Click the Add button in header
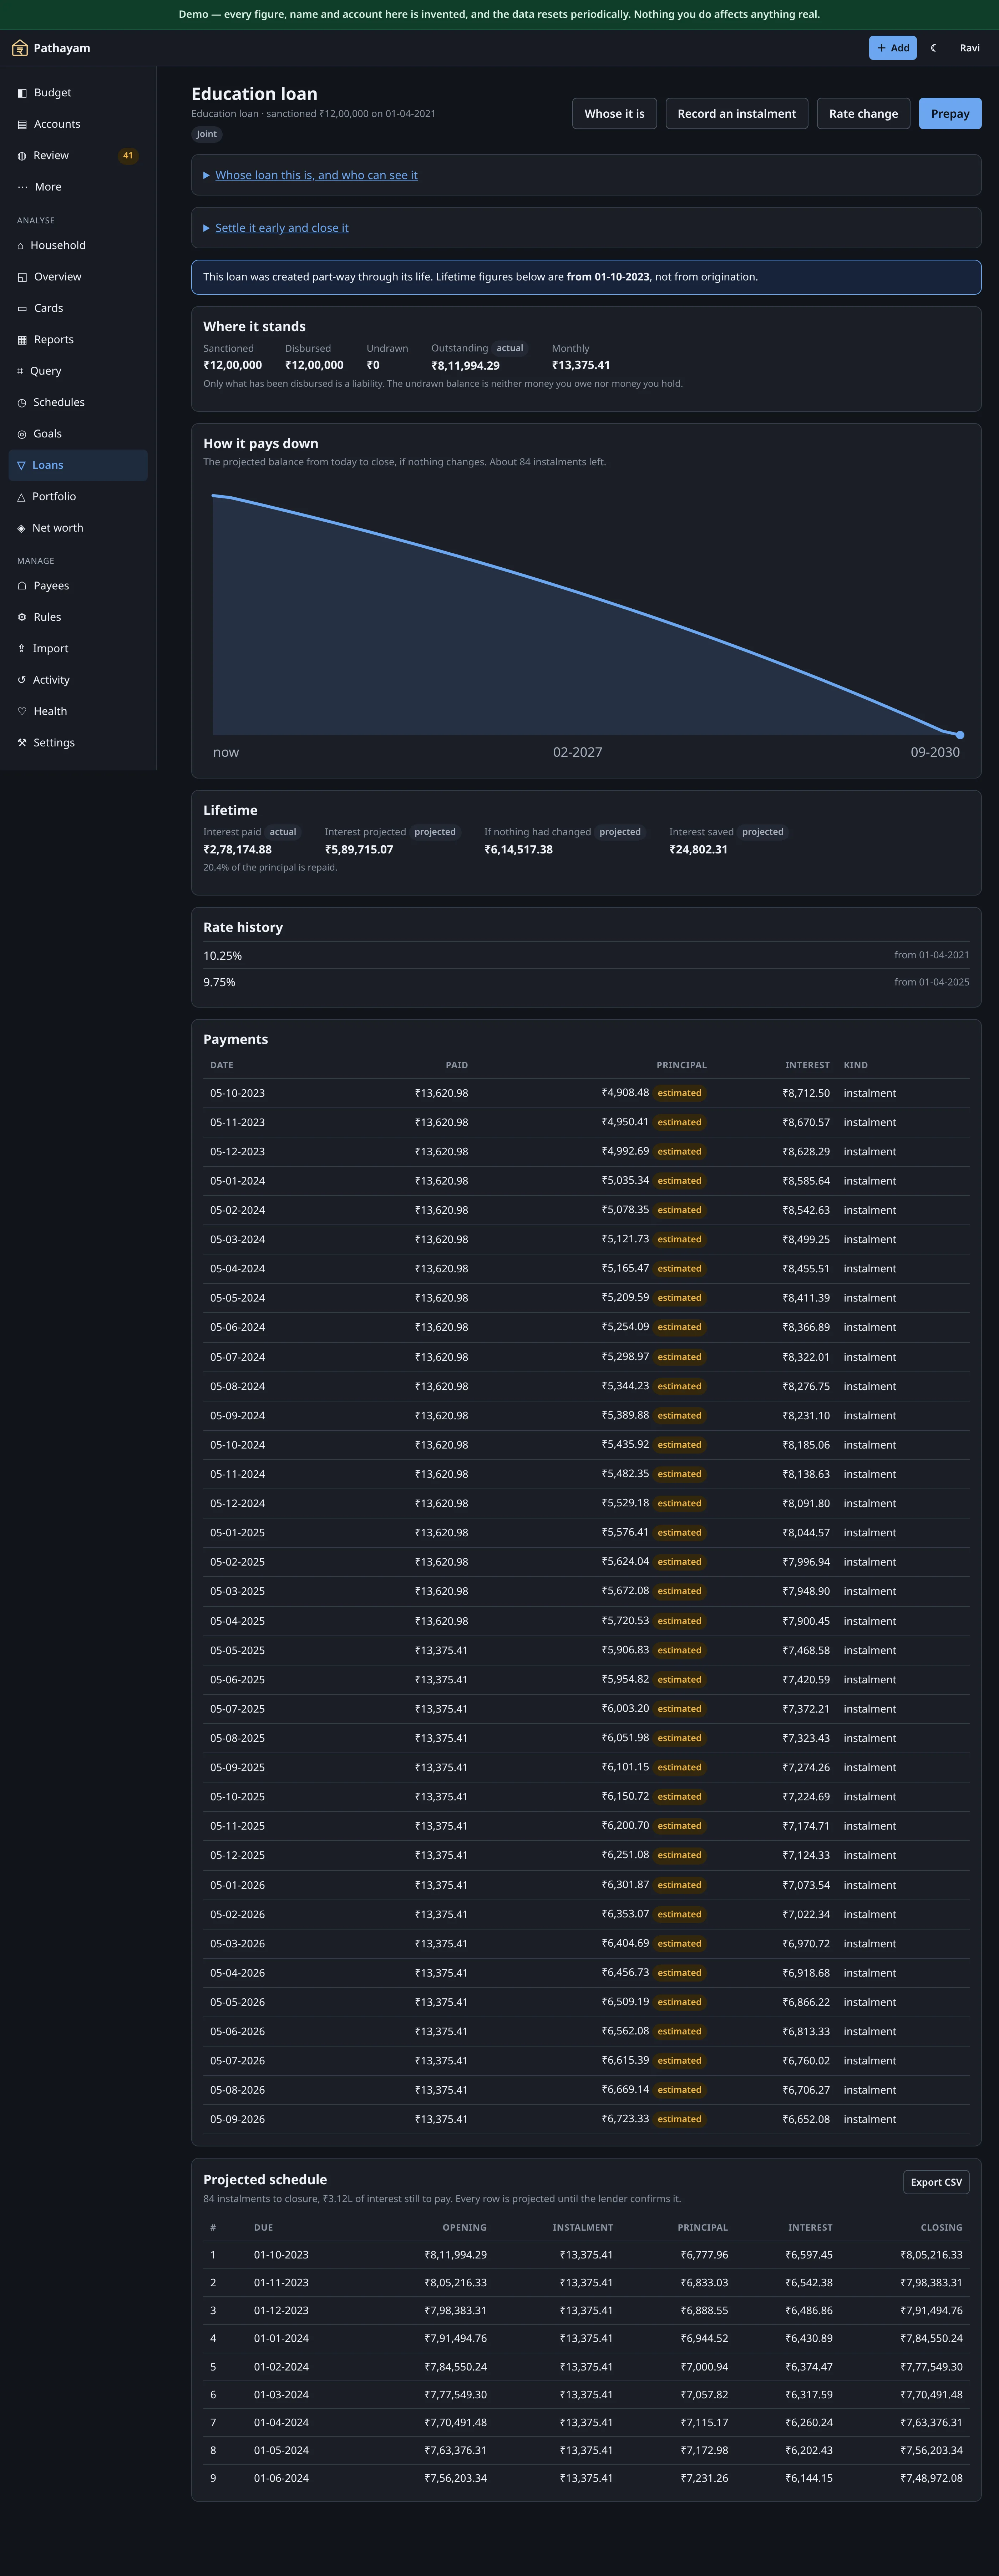999x2576 pixels. [x=893, y=48]
